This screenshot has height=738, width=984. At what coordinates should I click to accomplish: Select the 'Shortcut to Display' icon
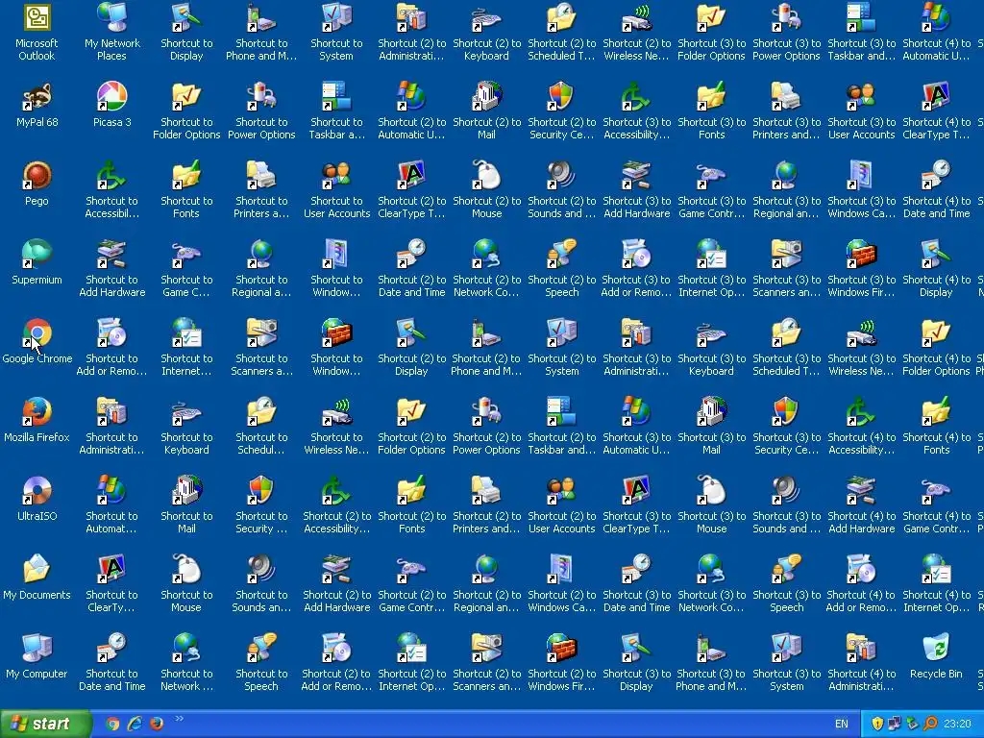pos(186,17)
